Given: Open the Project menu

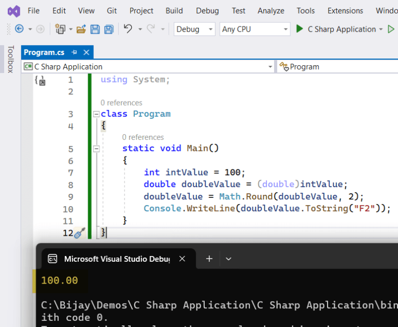Looking at the screenshot, I should point(141,11).
